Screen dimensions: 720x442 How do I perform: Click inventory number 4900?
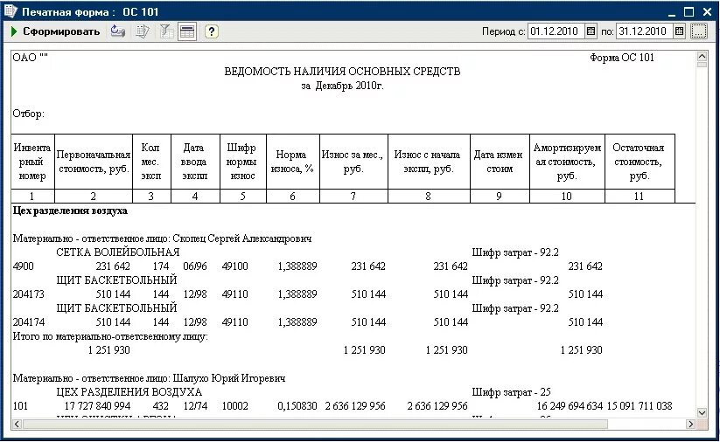(23, 266)
